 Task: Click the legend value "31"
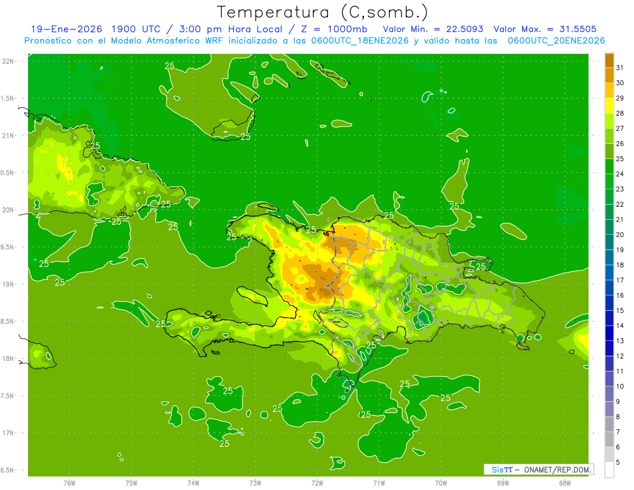620,68
